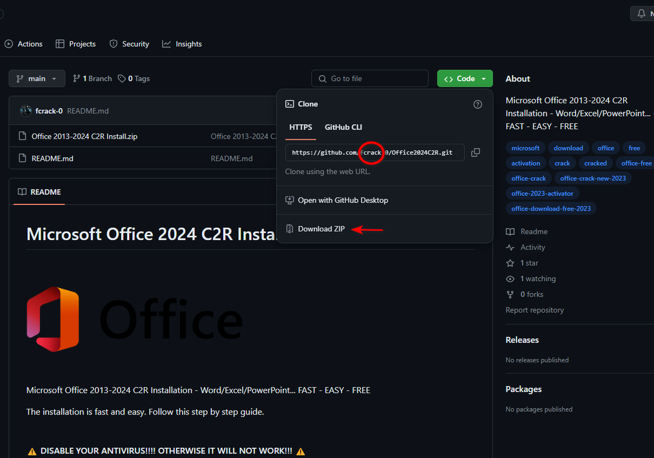Viewport: 654px width, 458px height.
Task: Click the eye watching icon in sidebar
Action: coord(510,278)
